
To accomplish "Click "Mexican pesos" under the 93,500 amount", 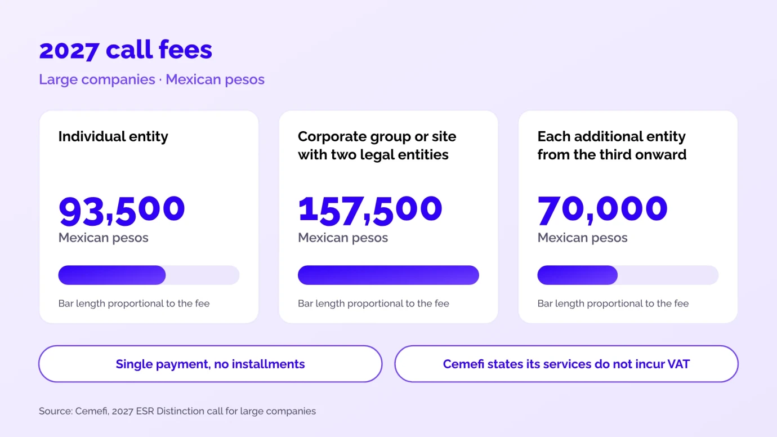I will tap(104, 238).
